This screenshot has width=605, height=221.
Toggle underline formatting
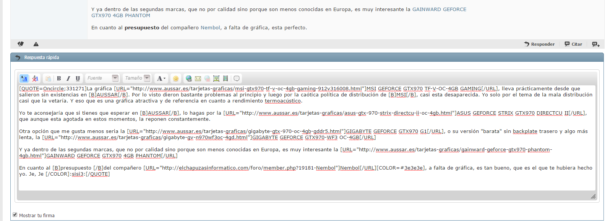pos(78,78)
